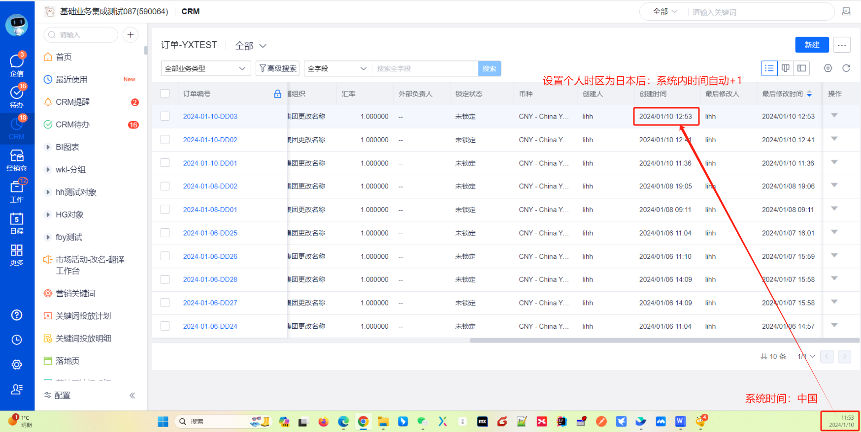Open the 经销商 dealer icon
861x432 pixels.
tap(17, 159)
